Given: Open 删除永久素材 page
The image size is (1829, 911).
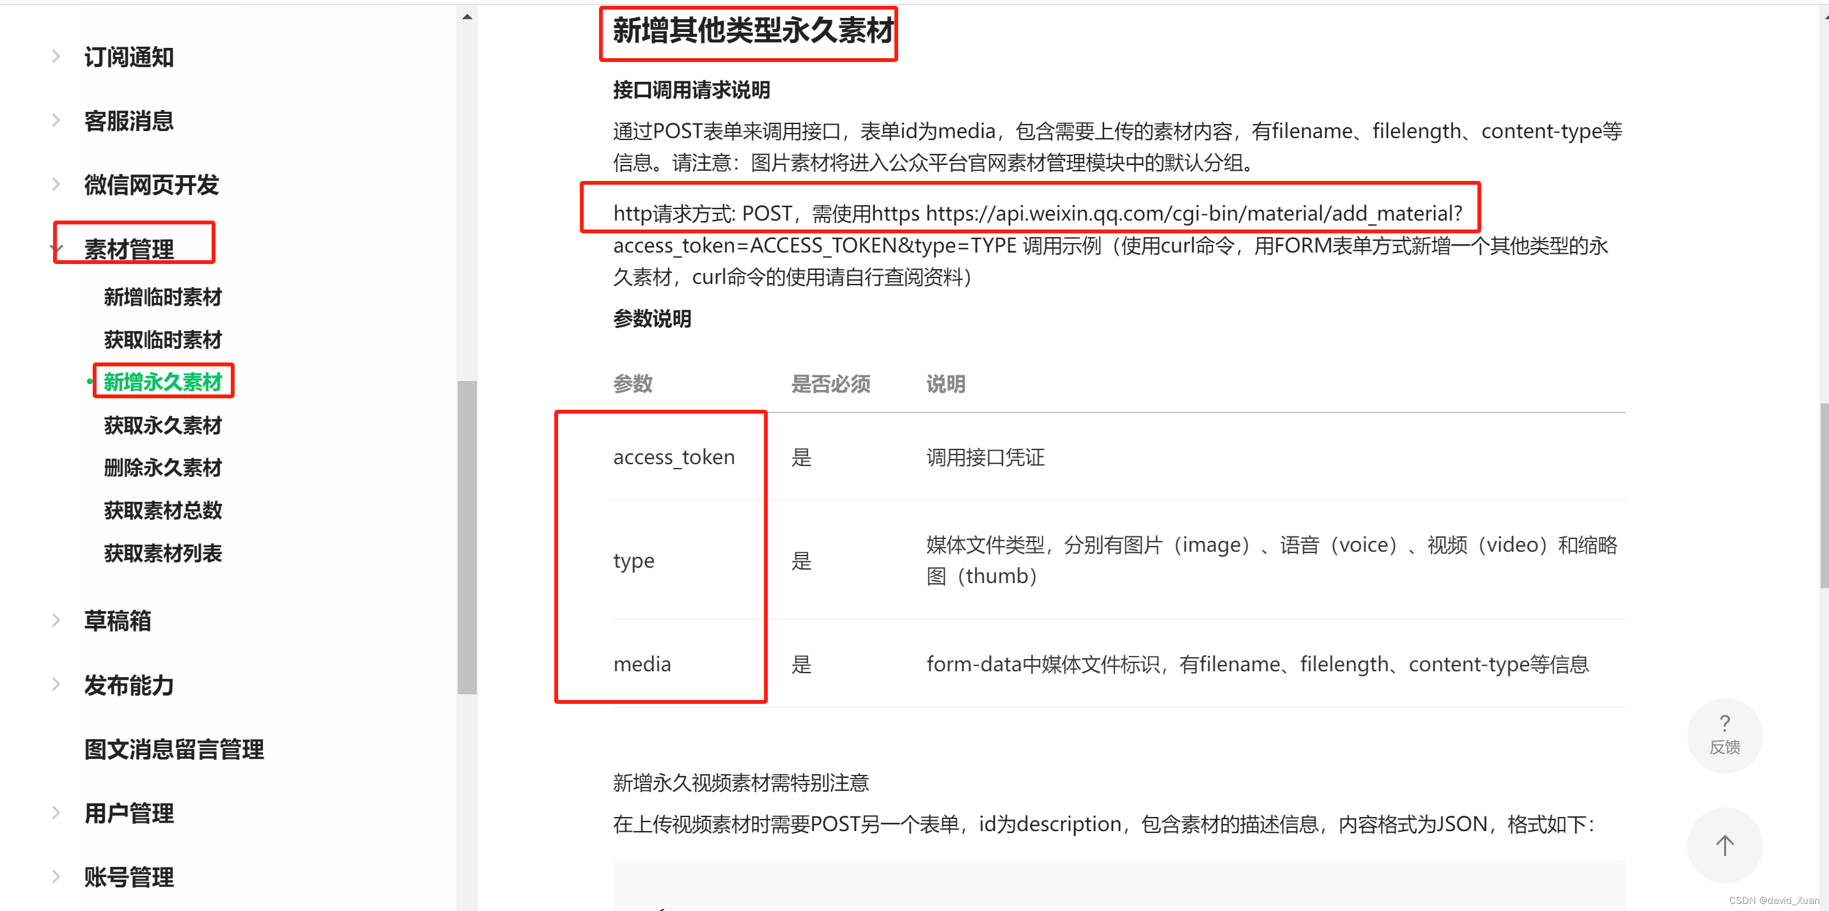Looking at the screenshot, I should (162, 467).
